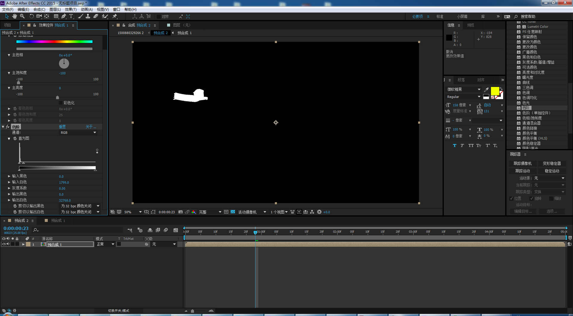Switch to 预合成 1 timeline tab
Screen dimensions: 573x316
point(58,220)
